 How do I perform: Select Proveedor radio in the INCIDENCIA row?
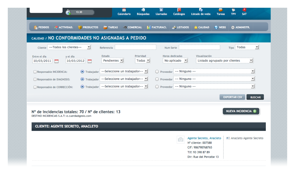157,72
